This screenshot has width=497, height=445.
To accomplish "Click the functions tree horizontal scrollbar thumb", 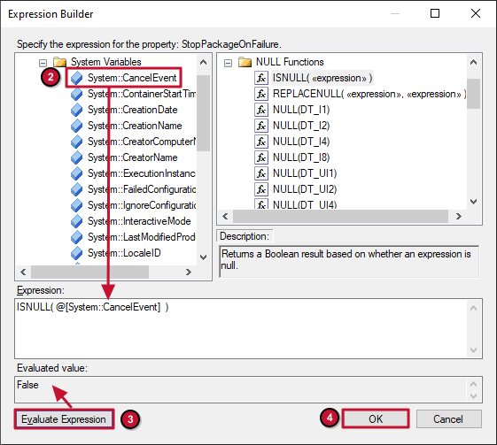I will [340, 216].
